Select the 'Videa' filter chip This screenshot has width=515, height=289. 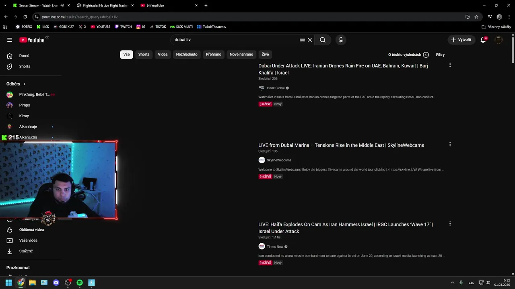pos(163,54)
